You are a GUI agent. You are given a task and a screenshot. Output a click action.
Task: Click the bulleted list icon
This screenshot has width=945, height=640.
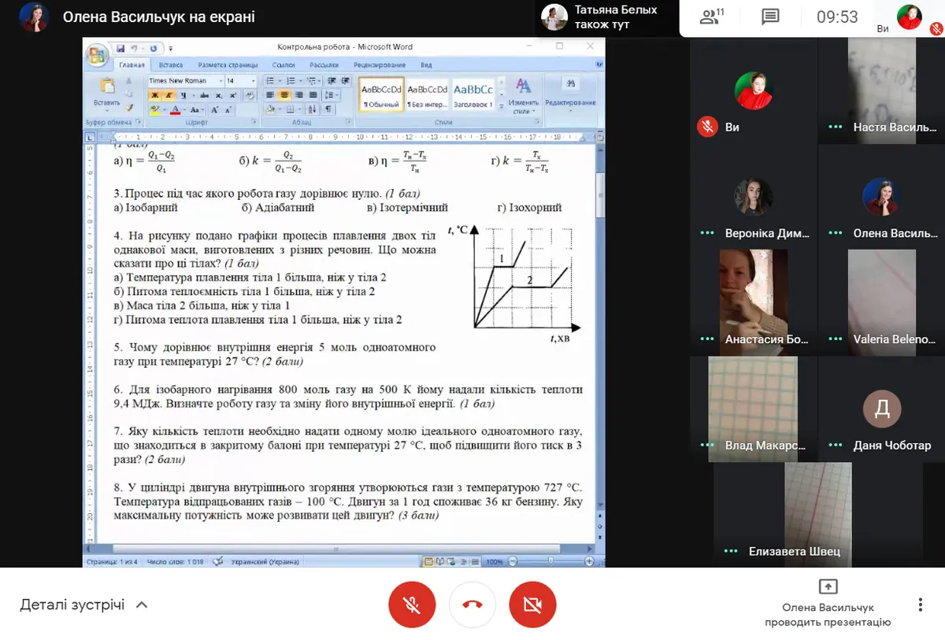[x=270, y=80]
